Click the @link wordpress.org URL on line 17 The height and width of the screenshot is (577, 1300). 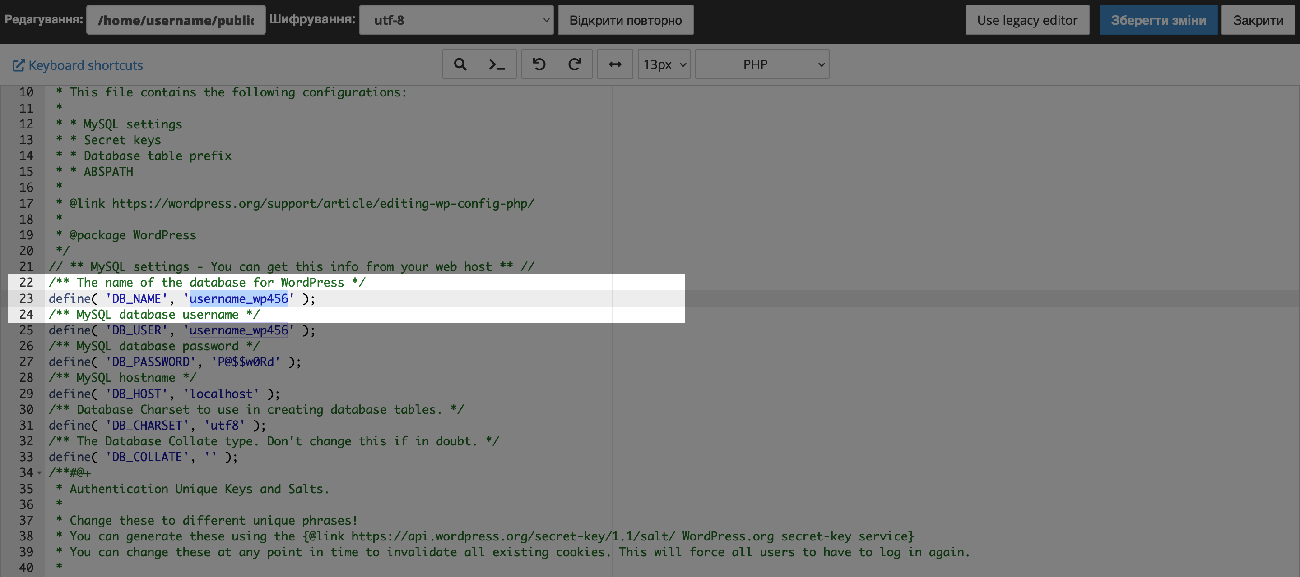tap(323, 204)
